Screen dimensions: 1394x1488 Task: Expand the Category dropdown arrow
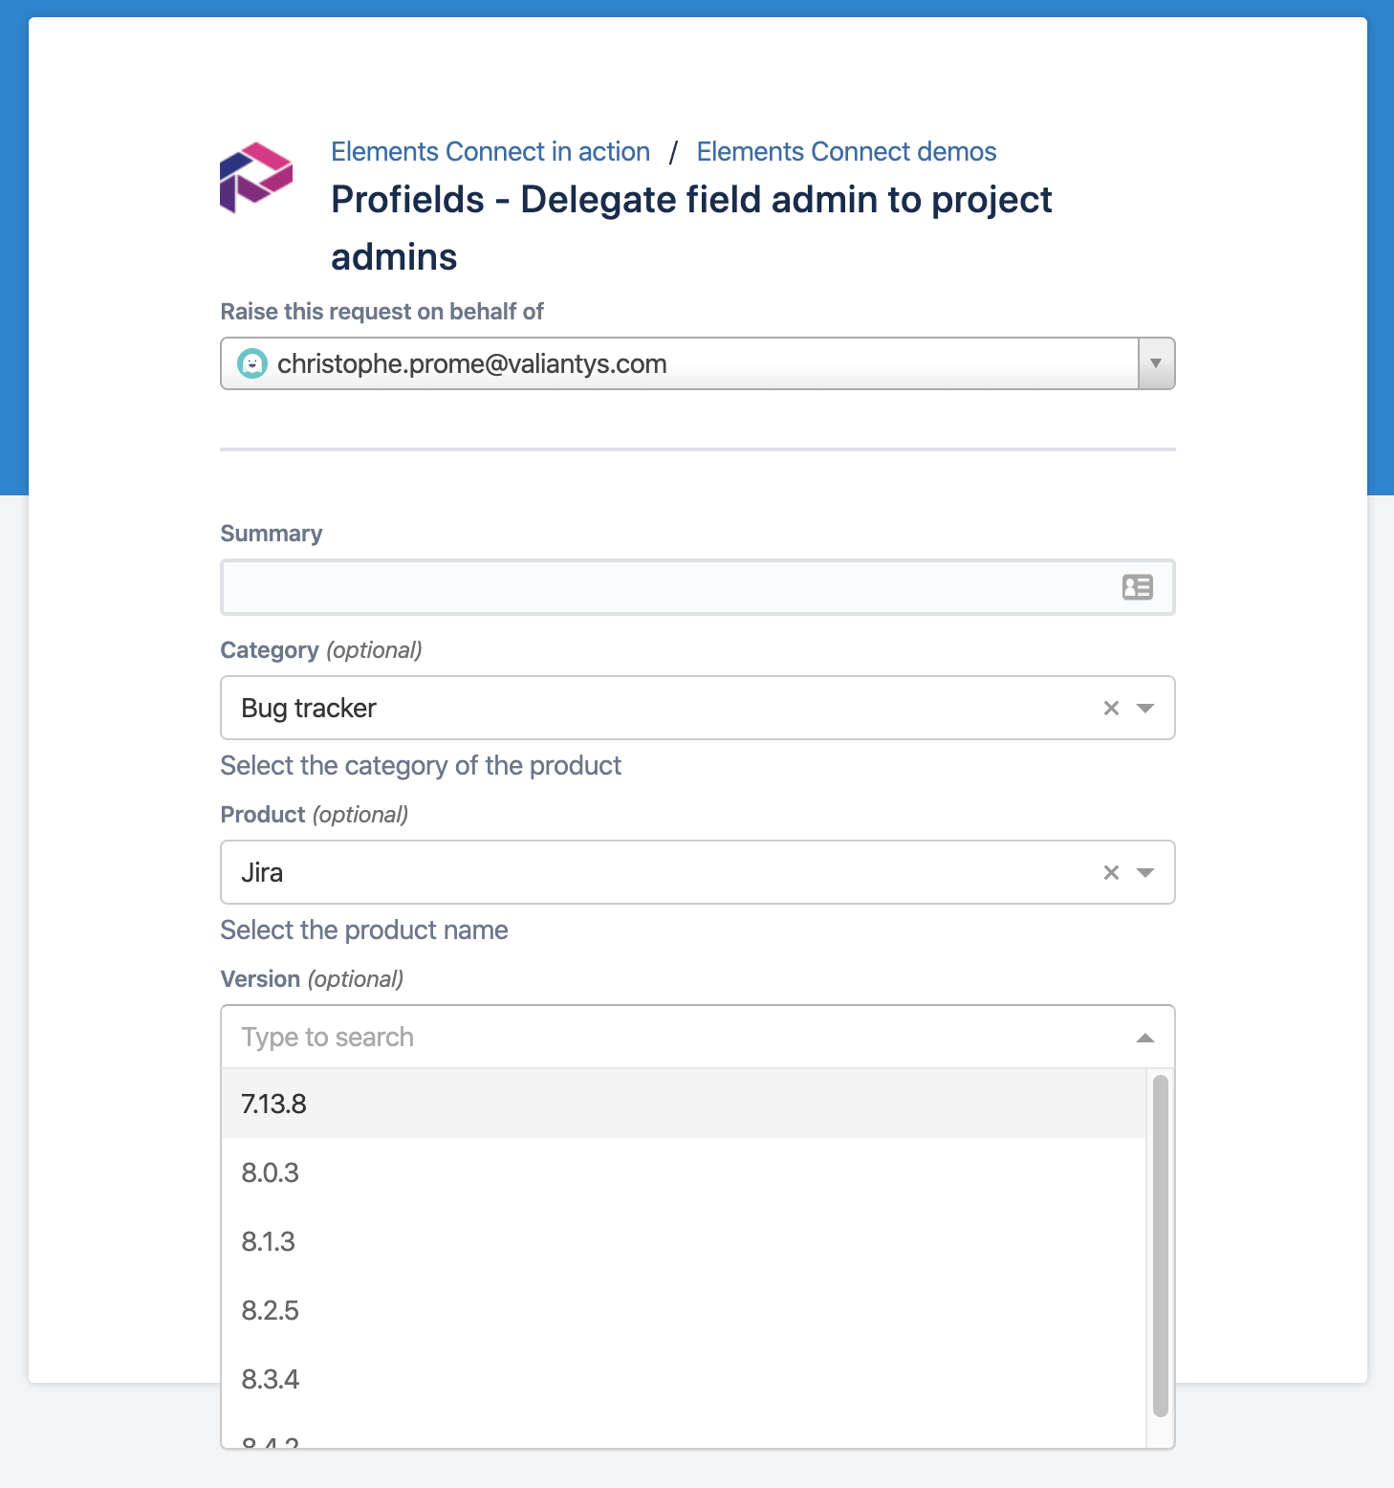click(1145, 709)
